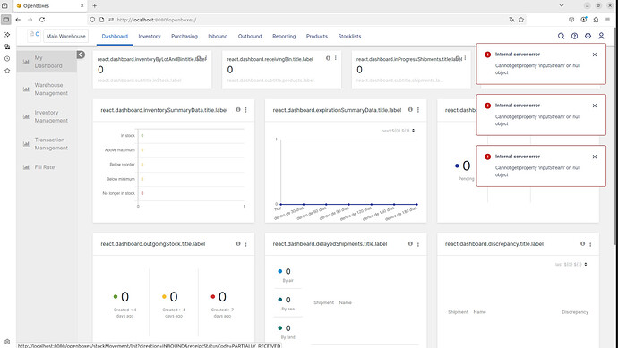The image size is (618, 348).
Task: Dismiss the third Internal server error toast
Action: click(x=595, y=157)
